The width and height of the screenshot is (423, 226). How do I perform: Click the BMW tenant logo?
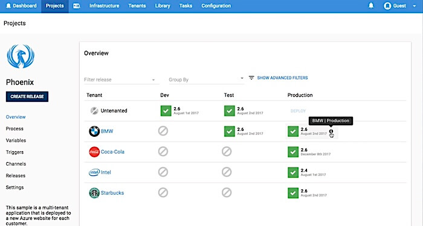pos(94,131)
